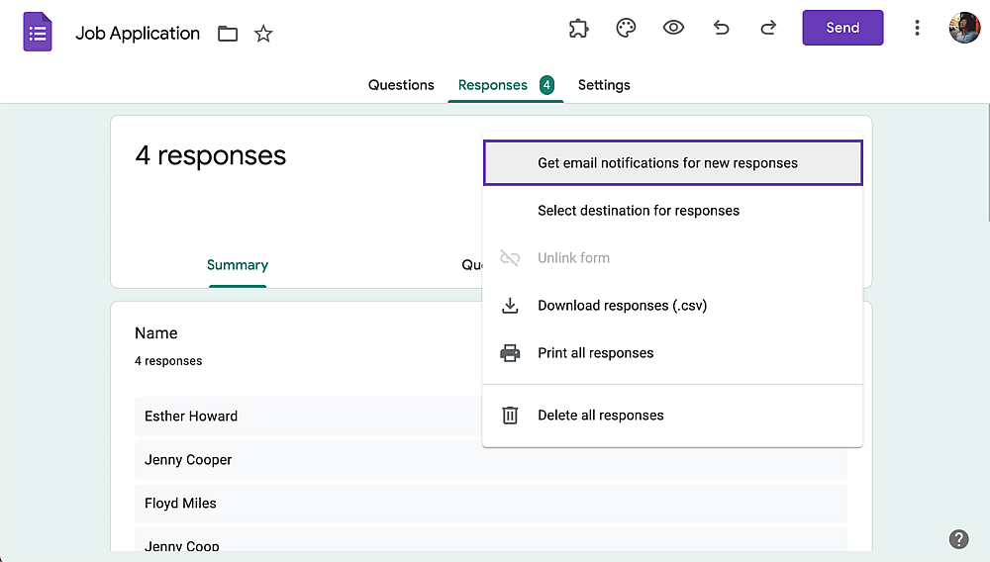Viewport: 990px width, 562px height.
Task: Click the Job Application form title
Action: click(138, 34)
